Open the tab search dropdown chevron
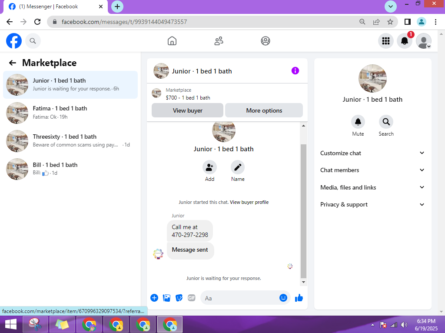 (x=391, y=7)
